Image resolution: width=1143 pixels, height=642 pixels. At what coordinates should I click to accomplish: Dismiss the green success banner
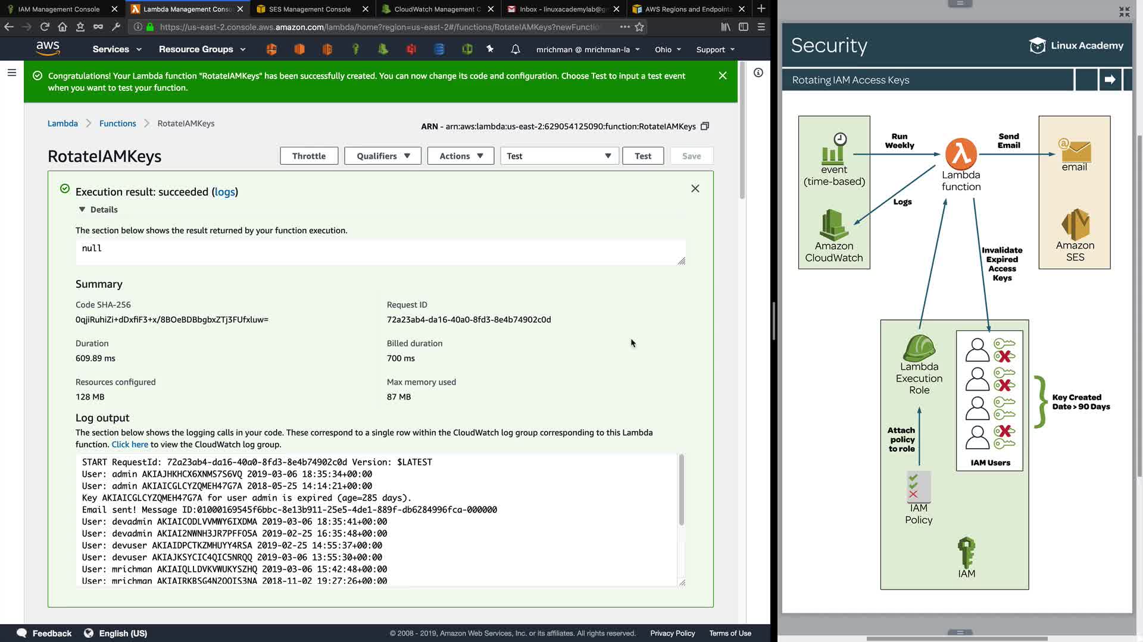click(723, 75)
